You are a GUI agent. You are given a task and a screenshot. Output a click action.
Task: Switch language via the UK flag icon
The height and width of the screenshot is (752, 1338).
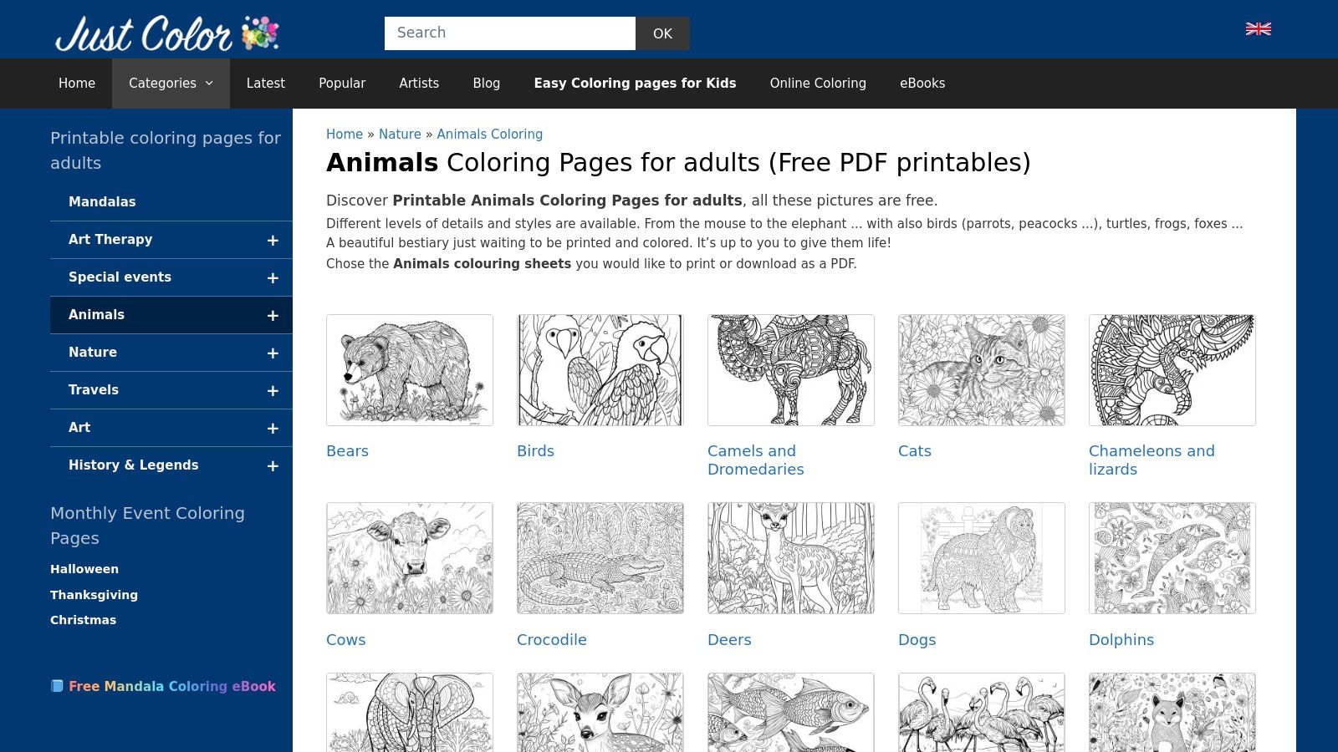(x=1258, y=28)
